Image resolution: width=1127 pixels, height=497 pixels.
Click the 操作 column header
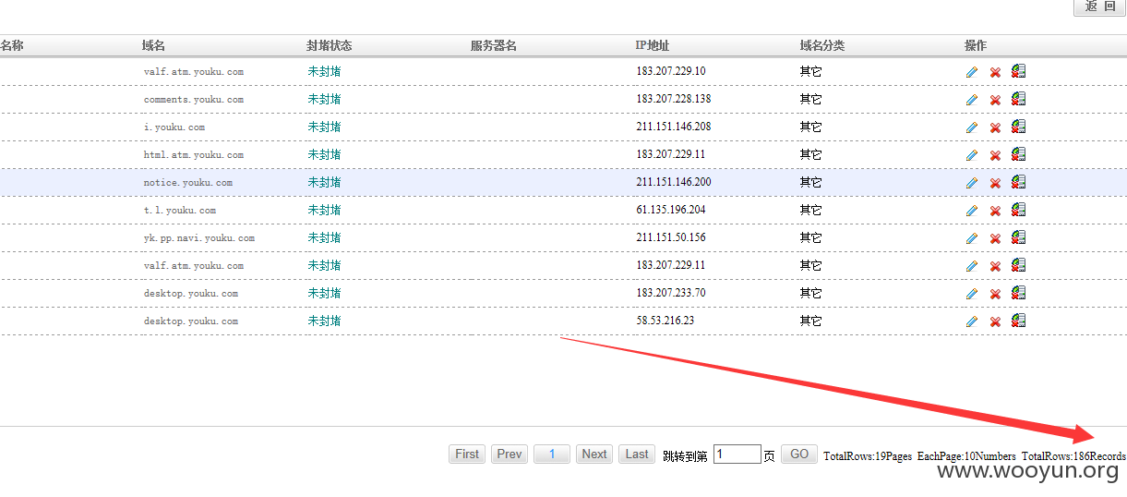(x=976, y=45)
